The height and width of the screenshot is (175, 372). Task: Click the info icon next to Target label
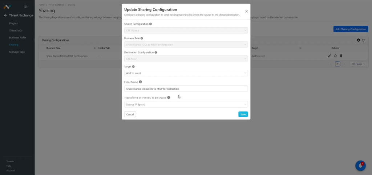pyautogui.click(x=133, y=67)
